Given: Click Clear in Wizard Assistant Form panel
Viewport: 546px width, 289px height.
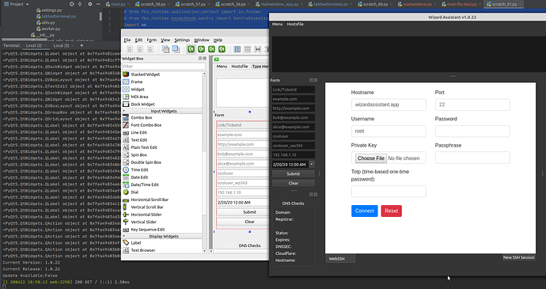Looking at the screenshot, I should click(x=294, y=183).
